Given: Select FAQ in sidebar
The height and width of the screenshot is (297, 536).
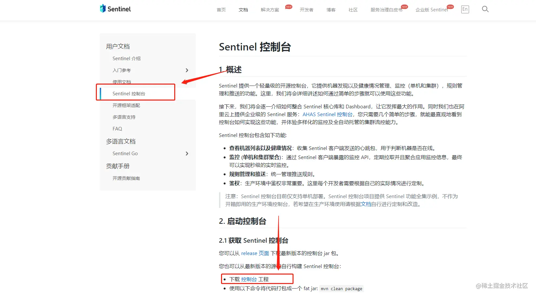Looking at the screenshot, I should (x=117, y=129).
